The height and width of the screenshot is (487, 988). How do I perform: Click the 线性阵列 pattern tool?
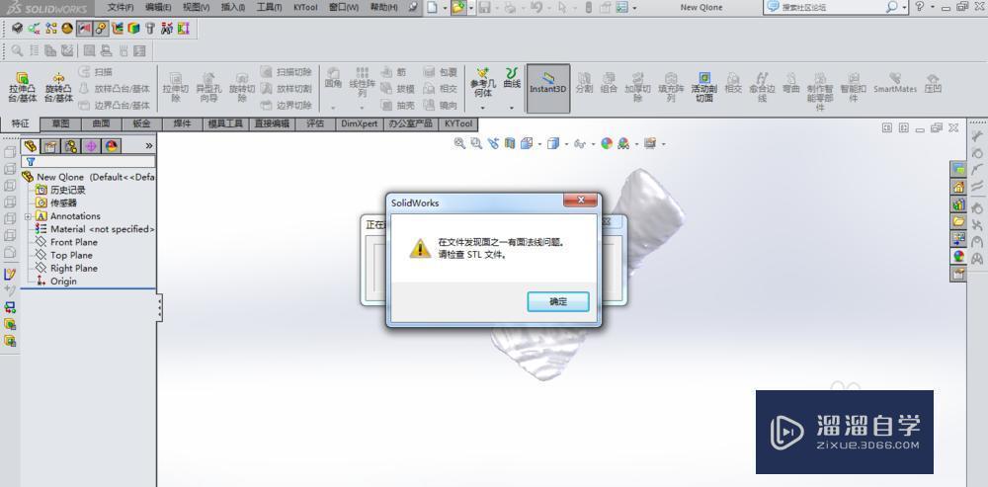coord(362,82)
